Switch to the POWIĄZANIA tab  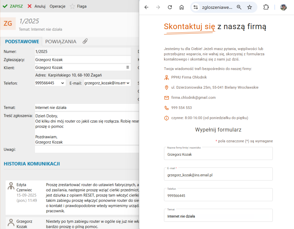[x=61, y=42]
